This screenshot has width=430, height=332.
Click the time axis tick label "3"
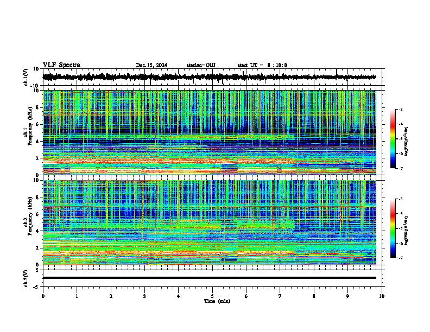144,296
